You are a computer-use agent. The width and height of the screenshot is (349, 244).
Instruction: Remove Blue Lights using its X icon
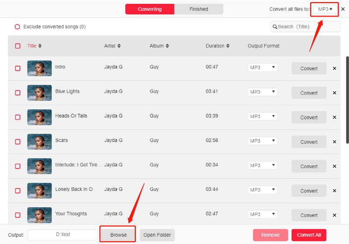(x=334, y=93)
